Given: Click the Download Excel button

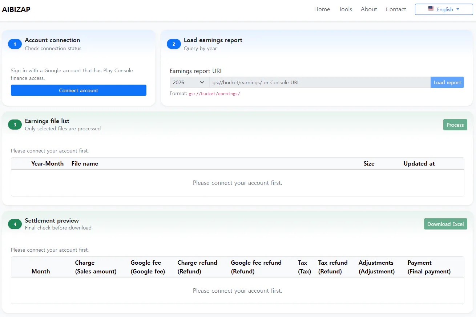Looking at the screenshot, I should point(445,224).
